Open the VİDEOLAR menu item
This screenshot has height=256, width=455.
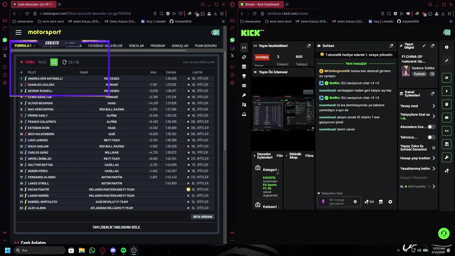[136, 46]
